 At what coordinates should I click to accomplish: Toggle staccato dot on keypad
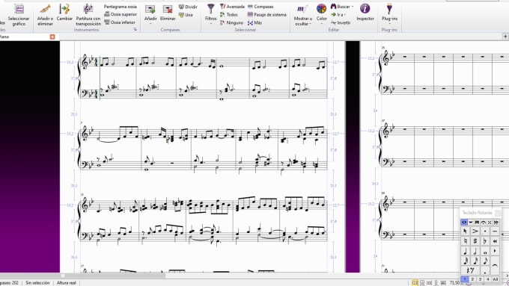[485, 231]
